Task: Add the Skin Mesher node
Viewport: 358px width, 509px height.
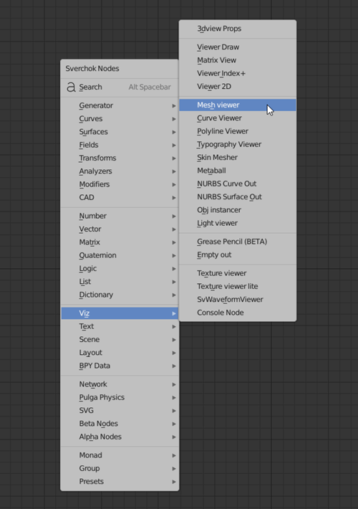Action: [x=238, y=158]
